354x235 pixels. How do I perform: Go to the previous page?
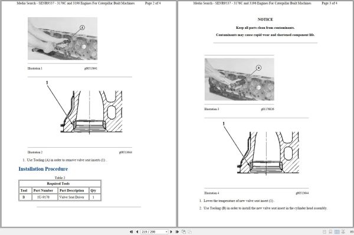137,231
